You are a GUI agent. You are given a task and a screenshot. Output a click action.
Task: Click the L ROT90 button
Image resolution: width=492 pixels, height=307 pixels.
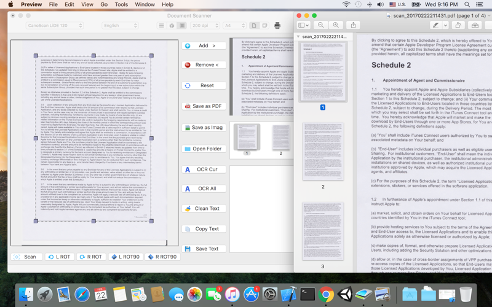tap(126, 257)
